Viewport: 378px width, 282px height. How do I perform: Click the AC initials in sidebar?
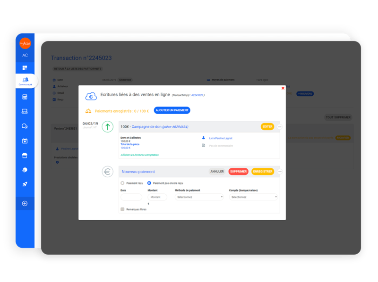25,55
